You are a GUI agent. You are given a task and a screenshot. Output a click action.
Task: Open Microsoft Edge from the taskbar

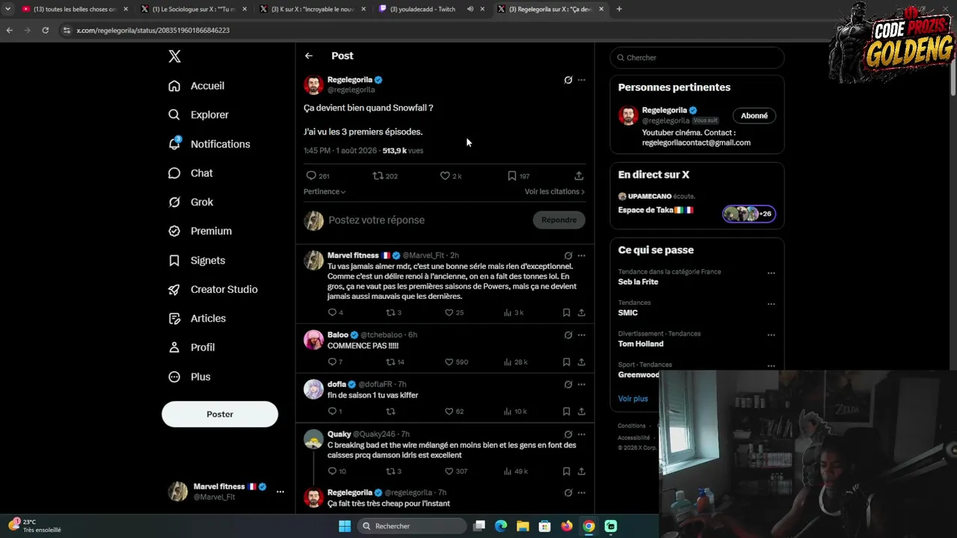pyautogui.click(x=501, y=526)
